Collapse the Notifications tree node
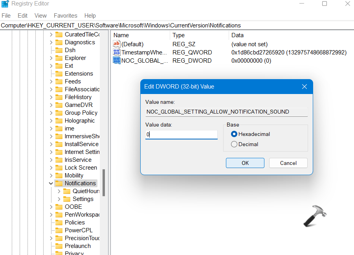Screen dimensions: 354x255 pos(51,183)
